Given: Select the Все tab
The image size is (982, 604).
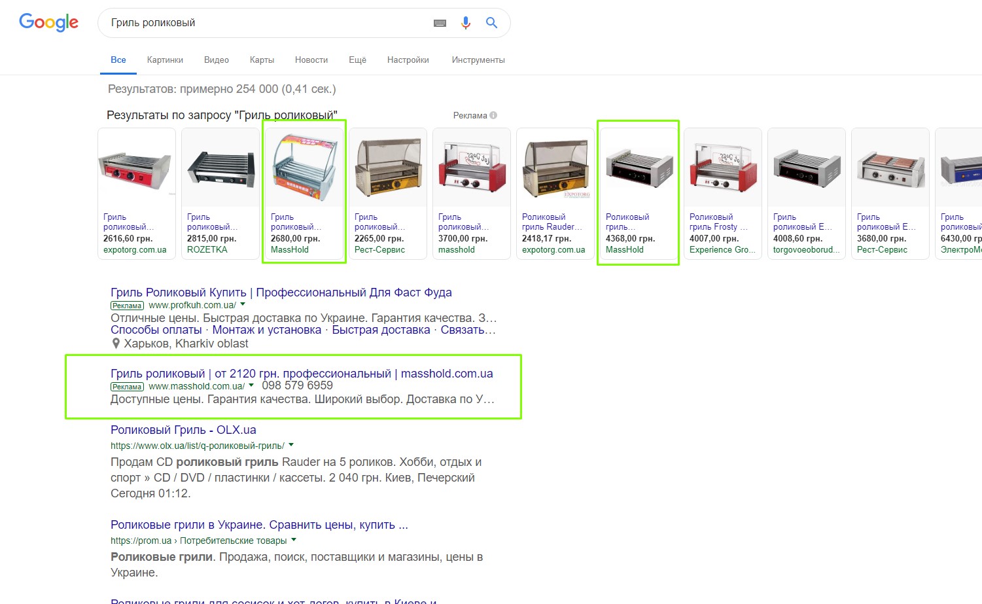Looking at the screenshot, I should pyautogui.click(x=118, y=60).
